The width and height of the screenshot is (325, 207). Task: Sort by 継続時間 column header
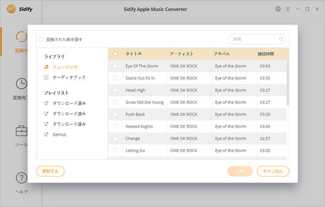click(266, 54)
